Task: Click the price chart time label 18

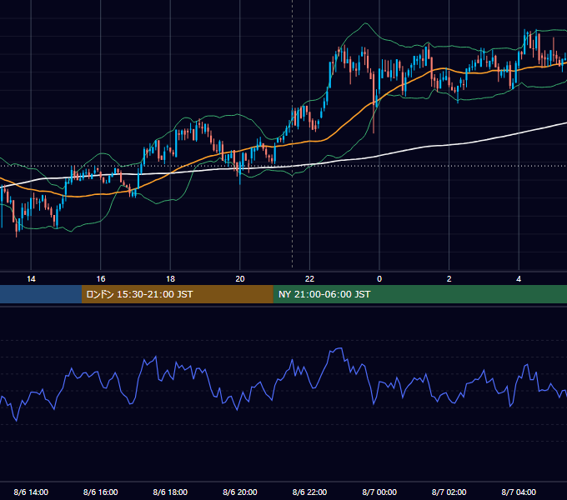Action: tap(170, 279)
